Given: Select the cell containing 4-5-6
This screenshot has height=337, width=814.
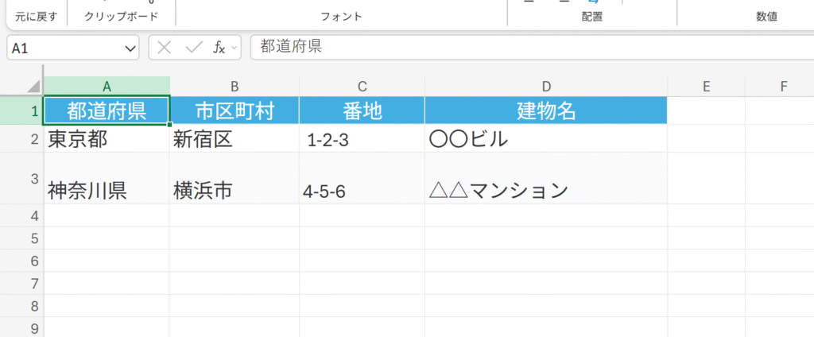Looking at the screenshot, I should (x=362, y=179).
